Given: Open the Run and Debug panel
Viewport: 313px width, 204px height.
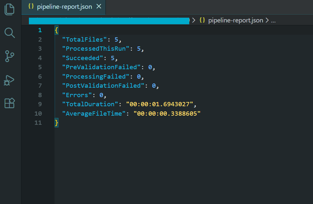Looking at the screenshot, I should (x=9, y=80).
